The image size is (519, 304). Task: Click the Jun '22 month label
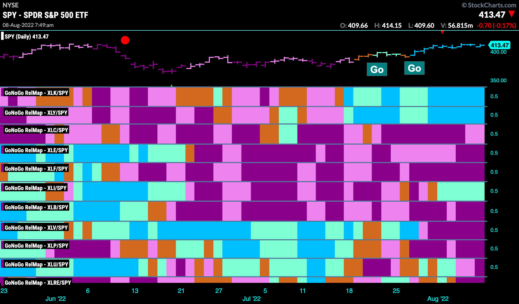[x=55, y=299]
